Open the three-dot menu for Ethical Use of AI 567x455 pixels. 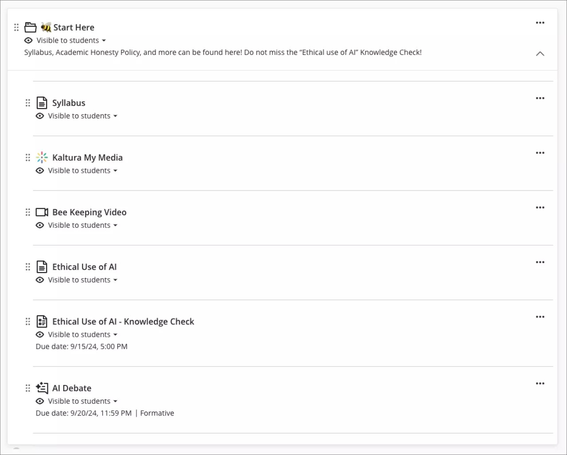tap(540, 262)
